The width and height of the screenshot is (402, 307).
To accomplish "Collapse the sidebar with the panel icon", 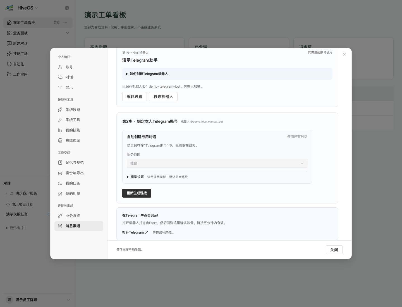I will 67,8.
